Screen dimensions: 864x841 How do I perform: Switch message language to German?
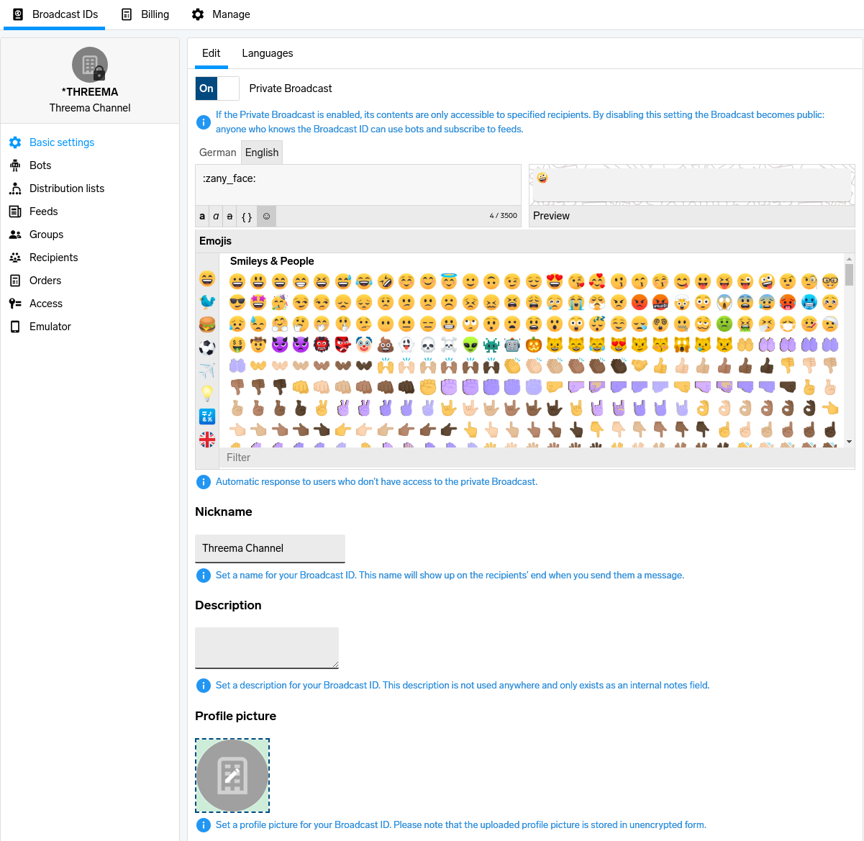point(218,153)
